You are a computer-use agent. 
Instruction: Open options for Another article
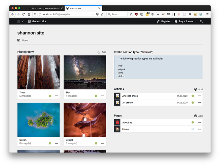click(199, 96)
